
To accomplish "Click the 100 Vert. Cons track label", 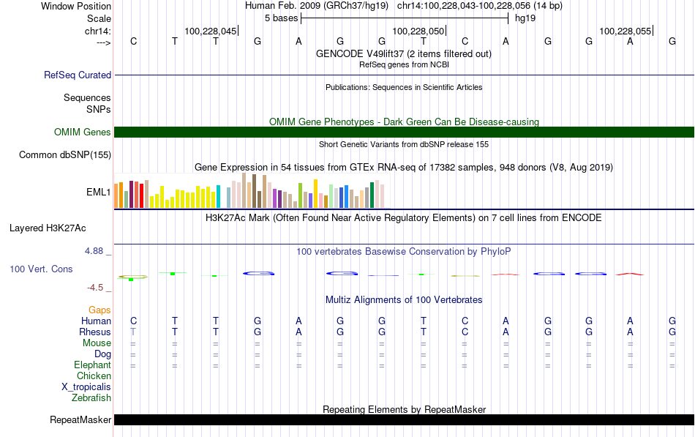I will pos(41,269).
